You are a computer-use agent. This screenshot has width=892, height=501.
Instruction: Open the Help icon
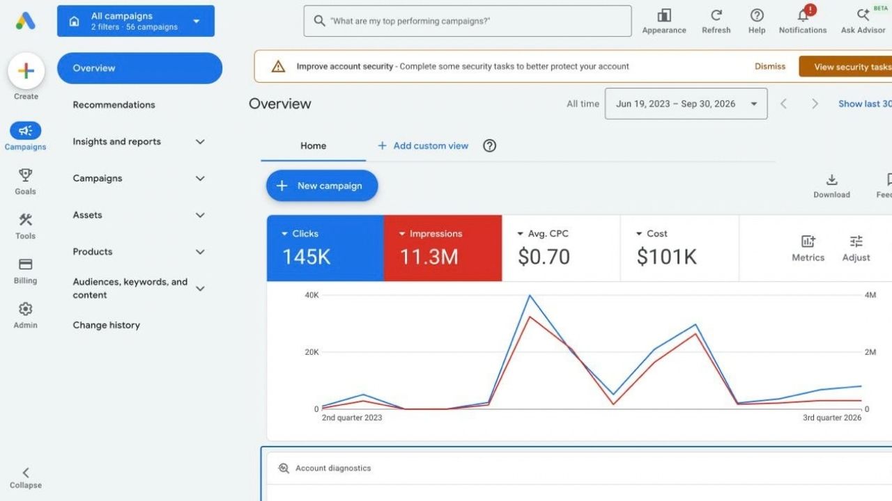click(x=757, y=15)
